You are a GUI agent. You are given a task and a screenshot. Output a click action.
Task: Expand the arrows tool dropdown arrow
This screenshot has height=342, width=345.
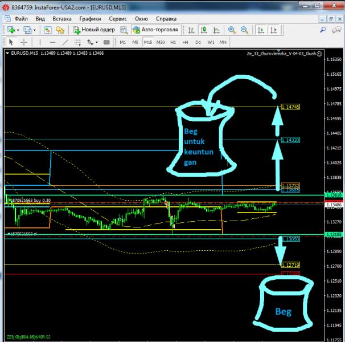[x=97, y=42]
